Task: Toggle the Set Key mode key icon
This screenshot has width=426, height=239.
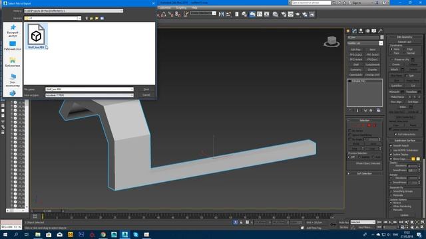Action: coord(333,224)
